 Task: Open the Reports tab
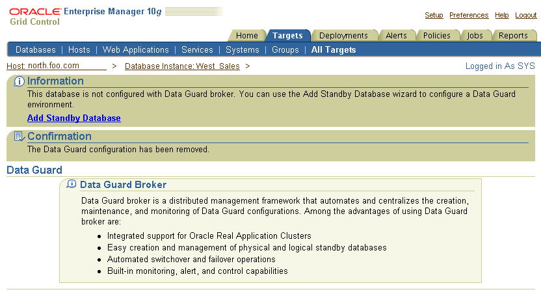click(x=513, y=36)
